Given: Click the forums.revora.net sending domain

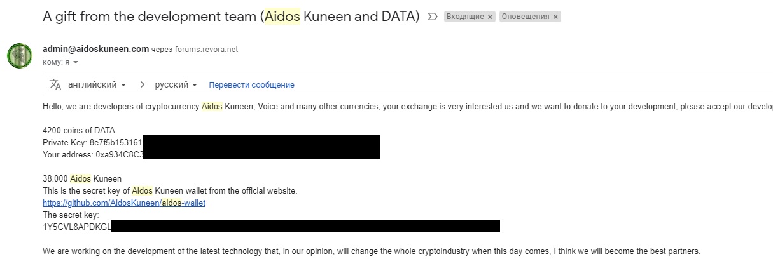Looking at the screenshot, I should 207,50.
